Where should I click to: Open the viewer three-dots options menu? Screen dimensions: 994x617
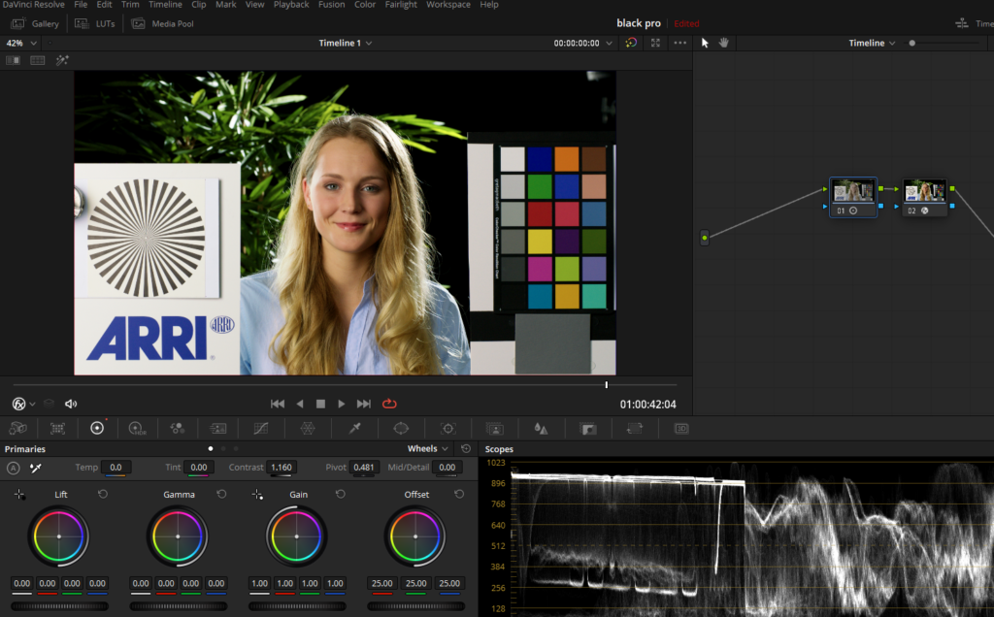tap(680, 43)
